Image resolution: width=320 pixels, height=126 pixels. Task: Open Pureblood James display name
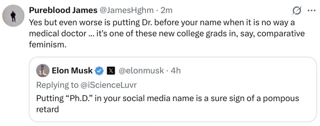(63, 10)
